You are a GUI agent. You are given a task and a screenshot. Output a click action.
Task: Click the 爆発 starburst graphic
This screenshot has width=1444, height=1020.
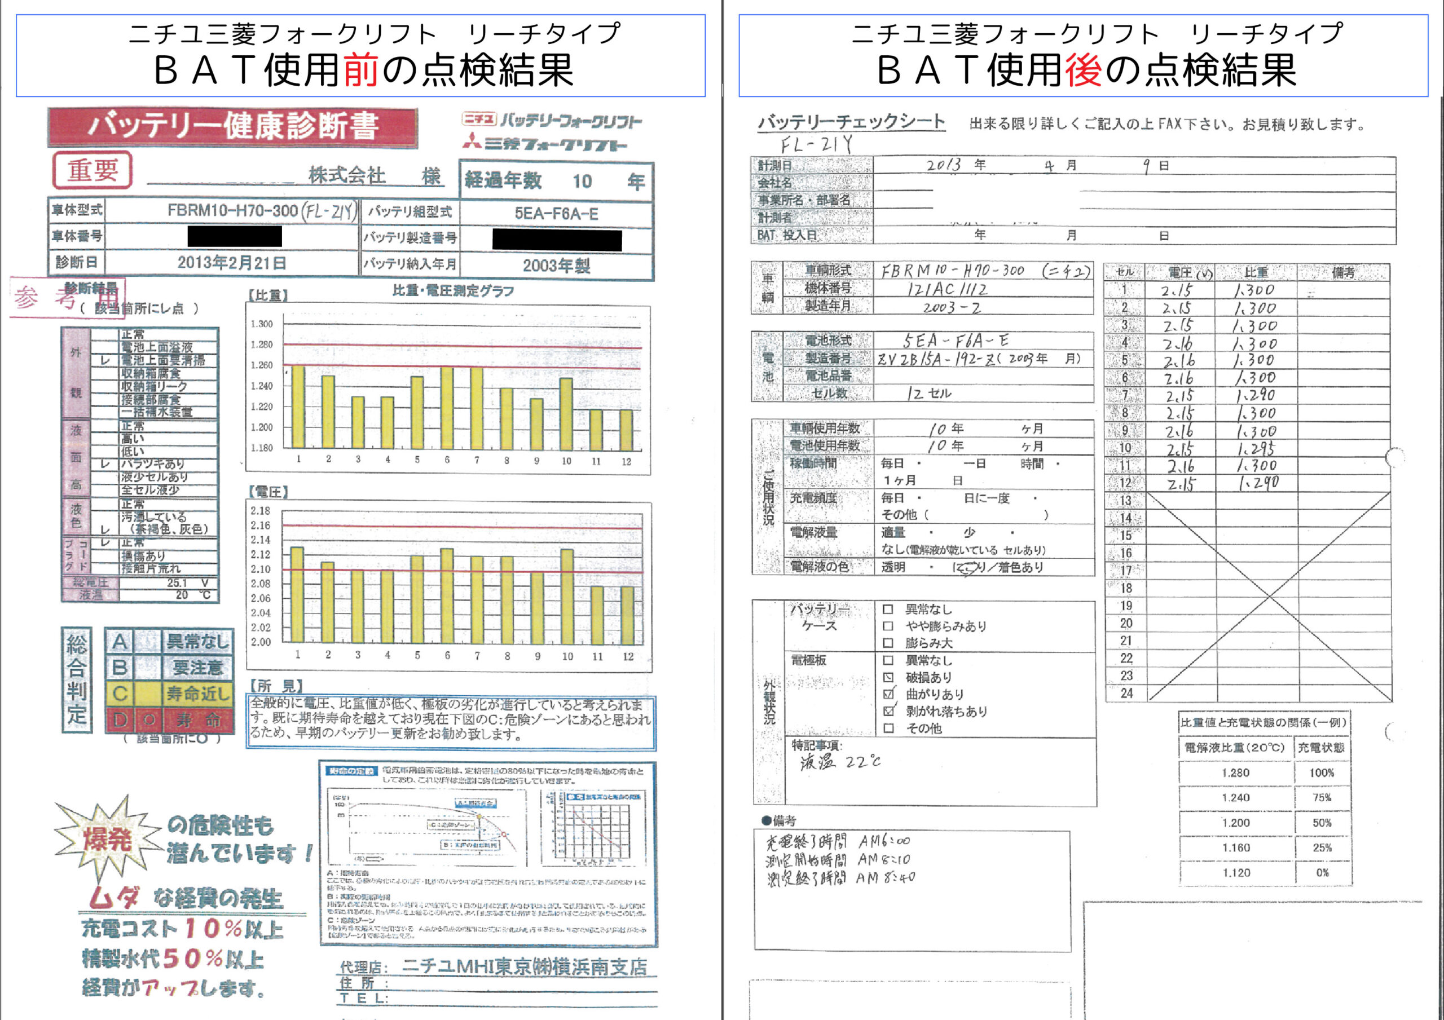point(107,838)
